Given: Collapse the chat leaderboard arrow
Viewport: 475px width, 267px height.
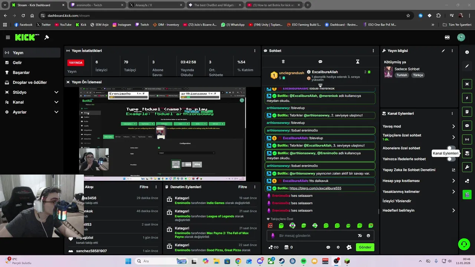Looking at the screenshot, I should [320, 85].
